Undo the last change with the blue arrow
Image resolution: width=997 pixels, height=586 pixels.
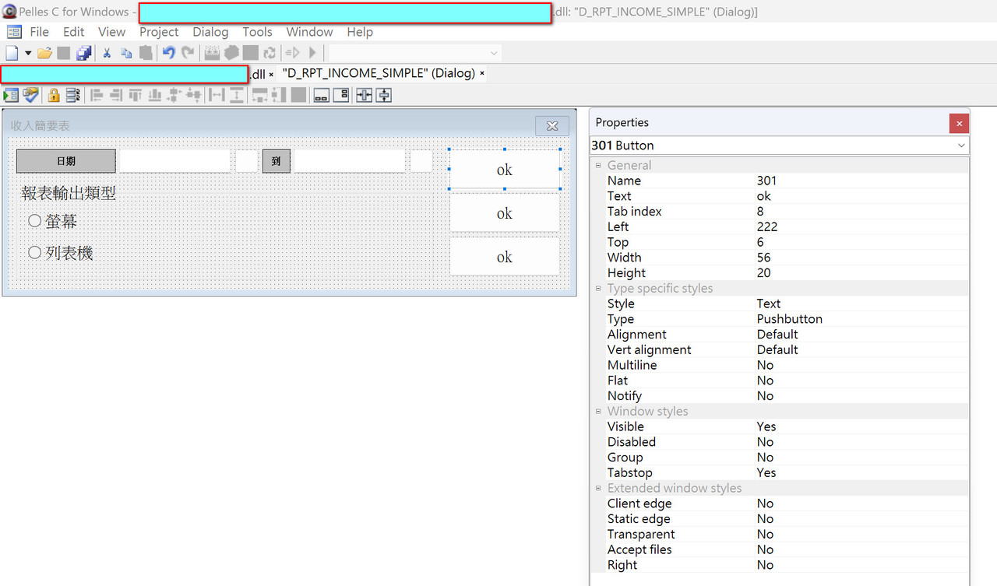168,53
